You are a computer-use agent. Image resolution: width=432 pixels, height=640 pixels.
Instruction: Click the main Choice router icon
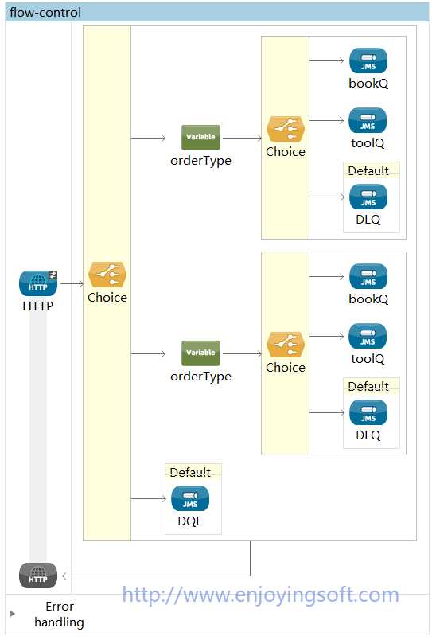point(107,275)
